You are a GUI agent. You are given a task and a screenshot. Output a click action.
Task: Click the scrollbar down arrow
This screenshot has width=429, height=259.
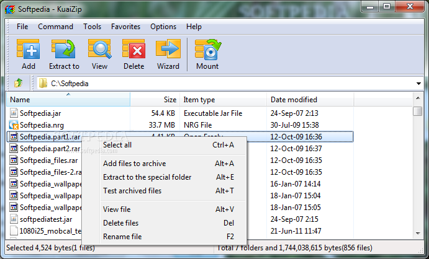coord(418,233)
